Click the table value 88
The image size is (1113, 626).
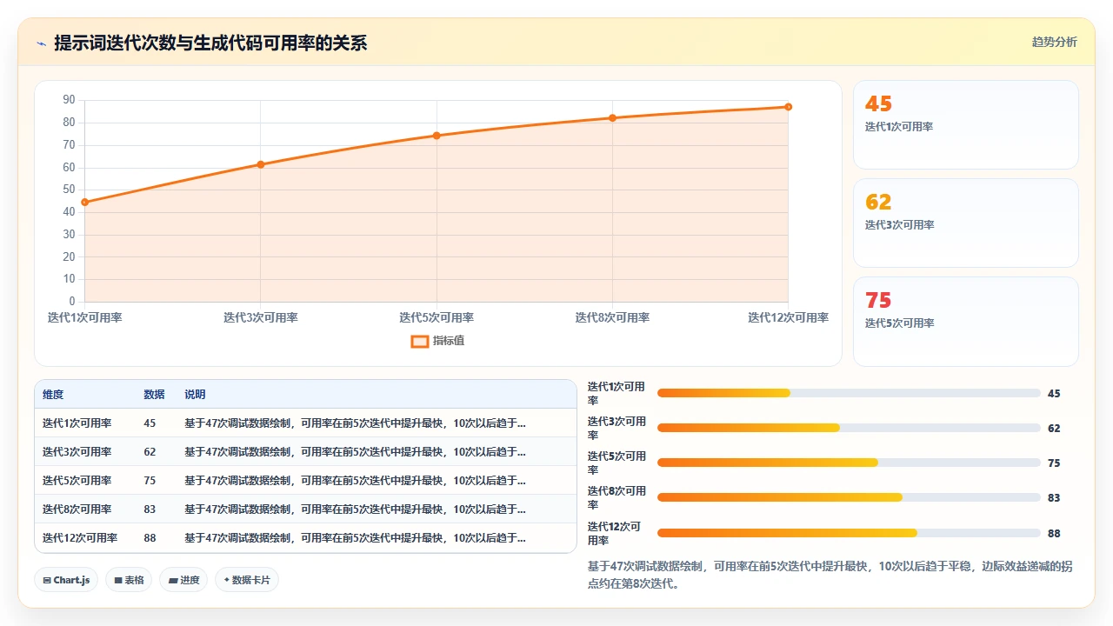pyautogui.click(x=150, y=538)
